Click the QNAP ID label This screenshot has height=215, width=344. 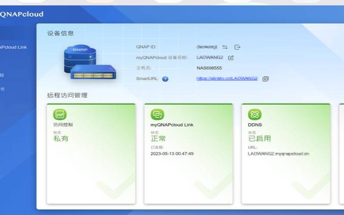click(146, 47)
